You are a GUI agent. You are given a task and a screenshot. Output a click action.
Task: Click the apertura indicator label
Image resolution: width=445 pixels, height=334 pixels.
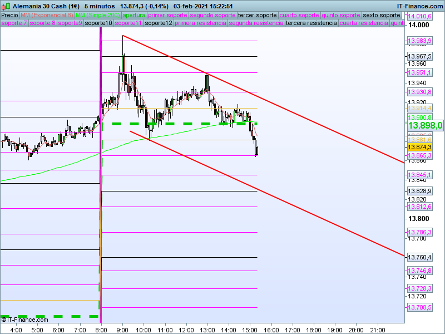[134, 15]
